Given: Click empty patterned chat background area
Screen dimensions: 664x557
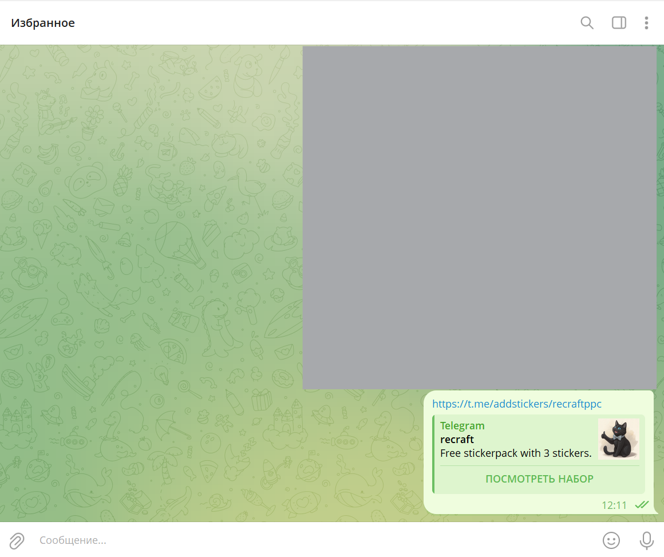Looking at the screenshot, I should [149, 286].
